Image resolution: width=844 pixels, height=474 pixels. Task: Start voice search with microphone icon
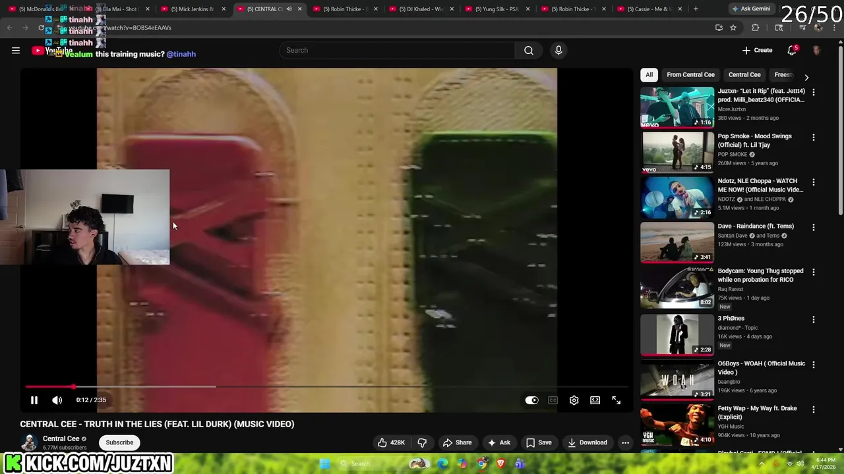click(558, 51)
